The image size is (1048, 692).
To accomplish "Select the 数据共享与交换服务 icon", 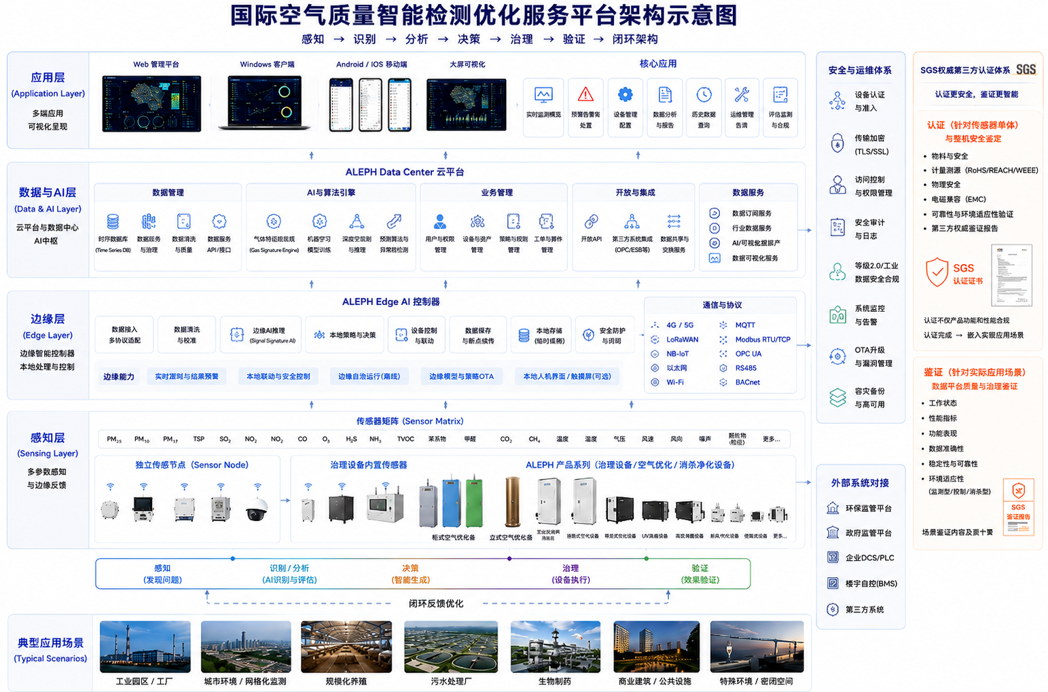I will (x=674, y=221).
